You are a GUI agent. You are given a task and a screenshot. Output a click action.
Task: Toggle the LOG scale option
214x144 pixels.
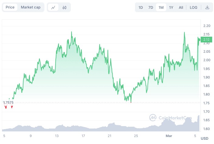(x=193, y=7)
